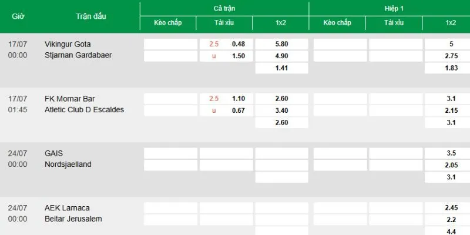Click the empty Kèo chấp cell for GAIS
The image size is (470, 235).
(170, 153)
